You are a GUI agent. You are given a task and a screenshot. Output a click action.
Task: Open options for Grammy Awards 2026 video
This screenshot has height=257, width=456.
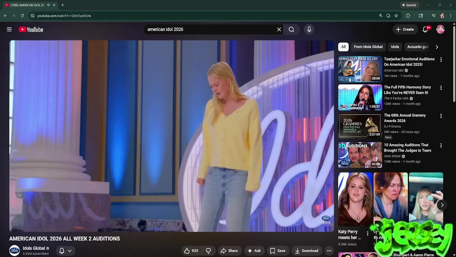point(441,116)
